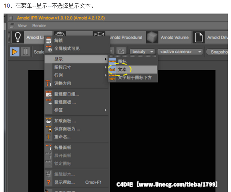Click the Arnold Procedural label
The height and width of the screenshot is (192, 231).
[126, 38]
